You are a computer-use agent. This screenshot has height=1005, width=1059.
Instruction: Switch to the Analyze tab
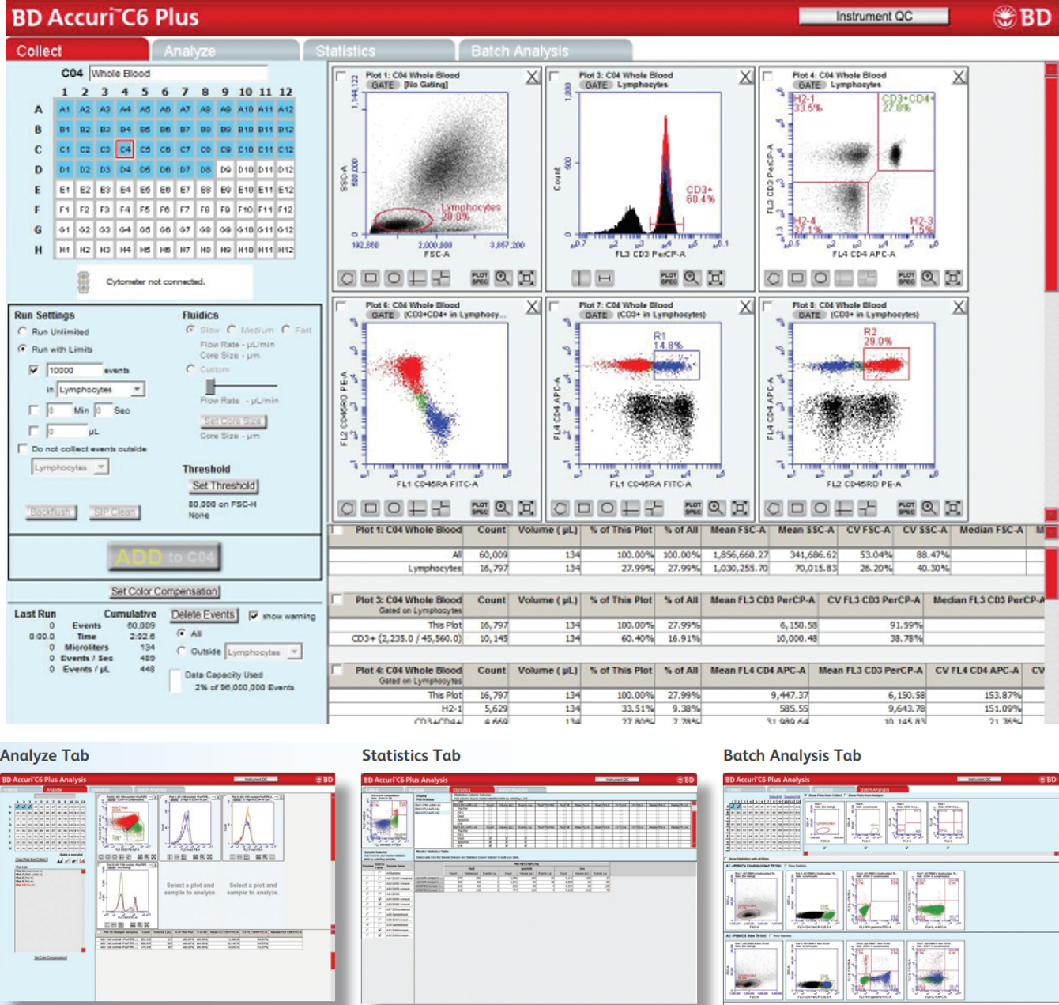226,51
